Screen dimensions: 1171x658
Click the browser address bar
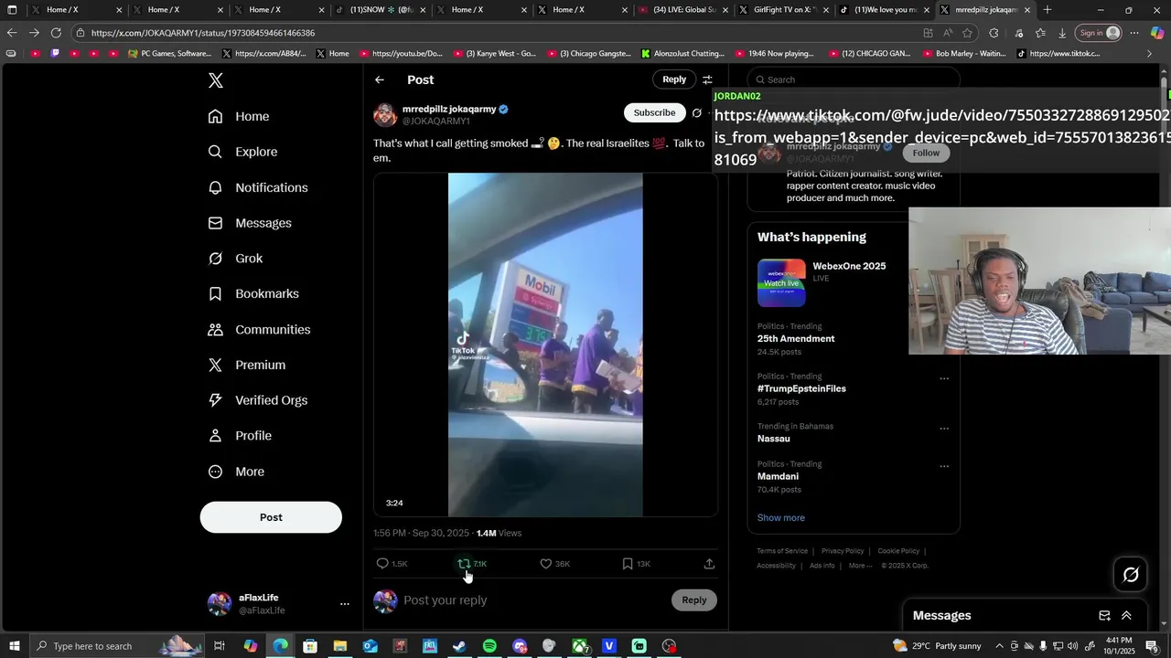[494, 33]
